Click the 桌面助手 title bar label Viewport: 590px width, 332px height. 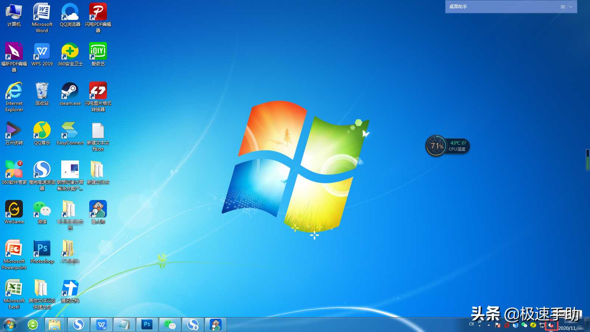click(x=458, y=7)
